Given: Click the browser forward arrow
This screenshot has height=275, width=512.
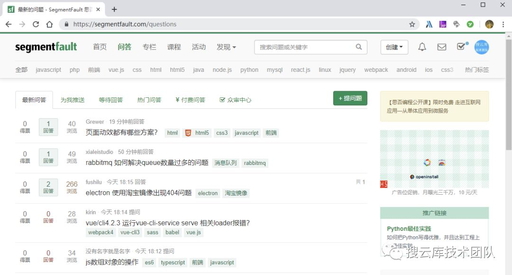Looking at the screenshot, I should (x=22, y=24).
